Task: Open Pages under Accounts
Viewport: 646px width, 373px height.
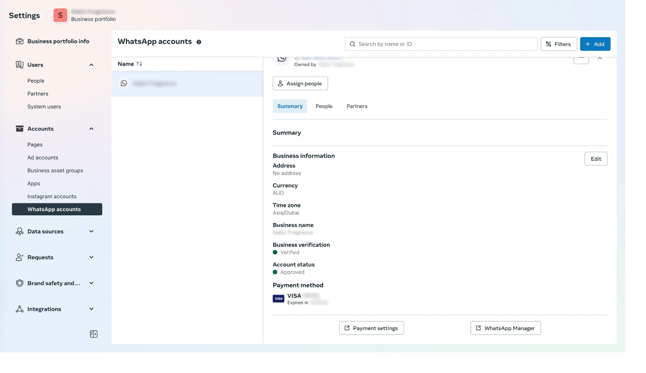Action: [x=35, y=144]
